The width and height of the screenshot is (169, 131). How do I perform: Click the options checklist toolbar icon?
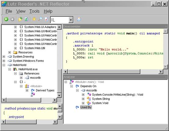[46, 19]
